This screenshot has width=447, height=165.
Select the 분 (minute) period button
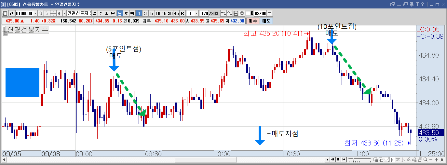[x=119, y=13]
